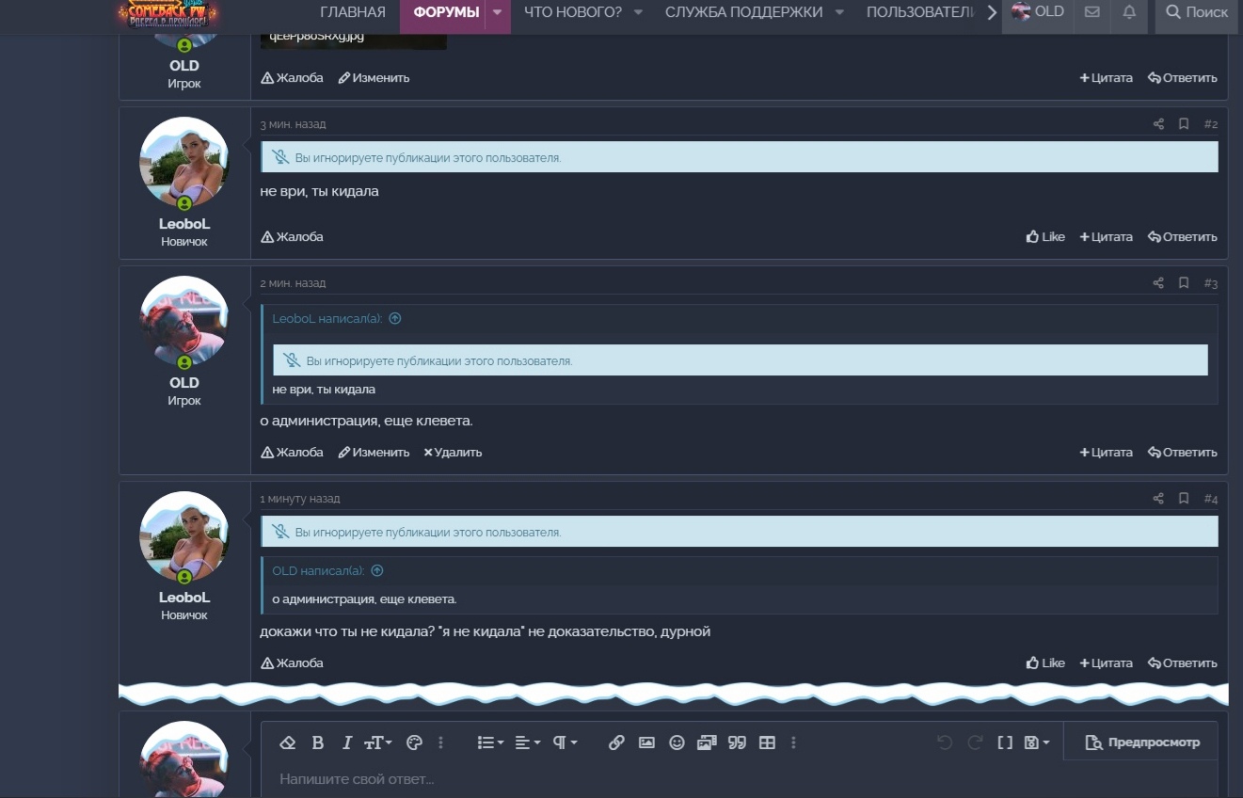The image size is (1243, 798).
Task: Open the notifications bell
Action: tap(1129, 12)
